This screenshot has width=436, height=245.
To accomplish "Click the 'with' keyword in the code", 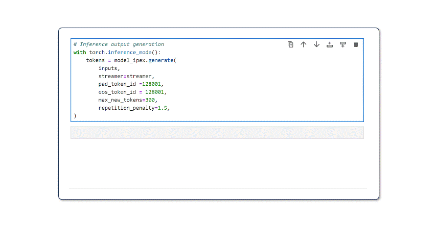I will (80, 53).
